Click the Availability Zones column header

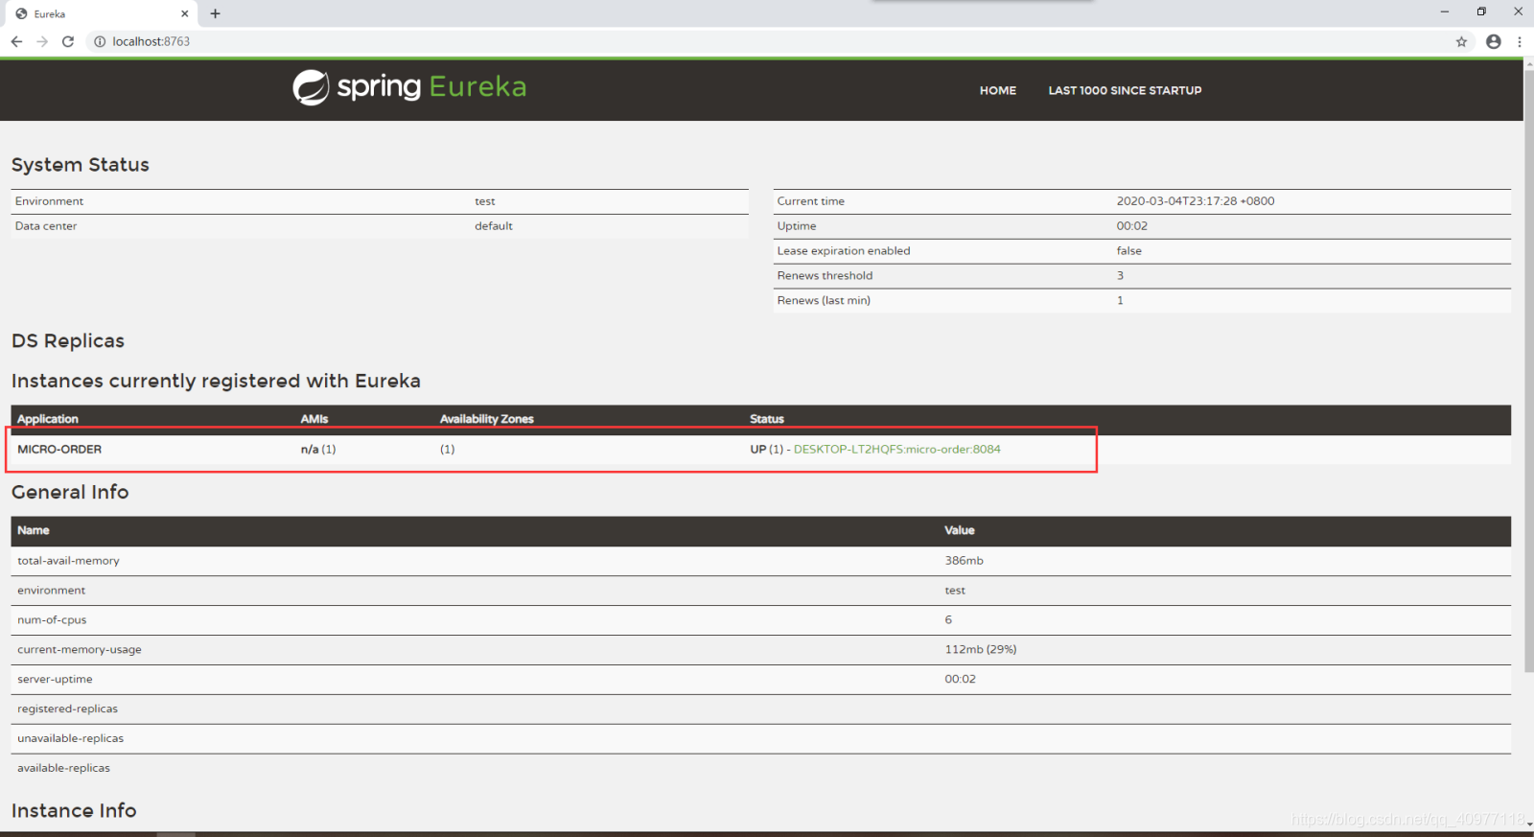pyautogui.click(x=486, y=419)
